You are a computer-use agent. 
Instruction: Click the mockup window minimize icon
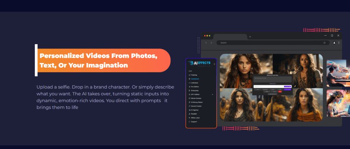326,36
